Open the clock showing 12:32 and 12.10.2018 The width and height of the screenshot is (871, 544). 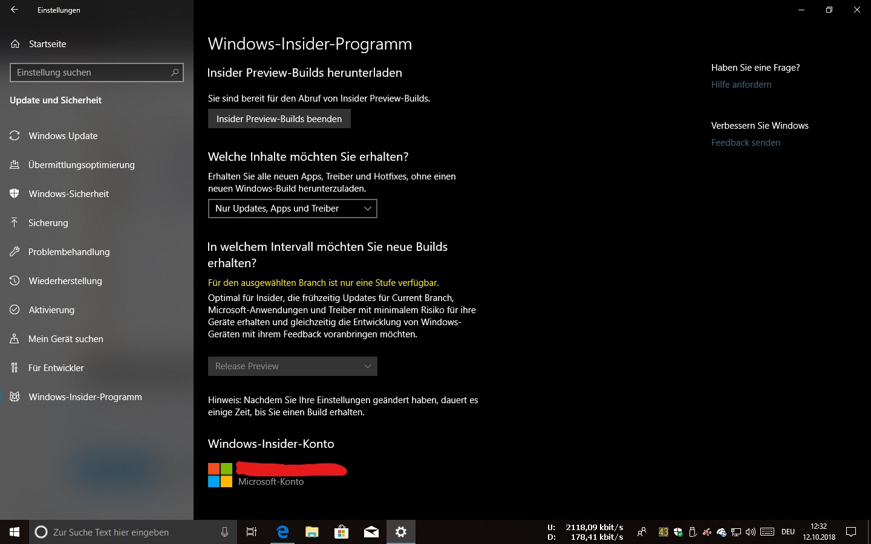(819, 532)
